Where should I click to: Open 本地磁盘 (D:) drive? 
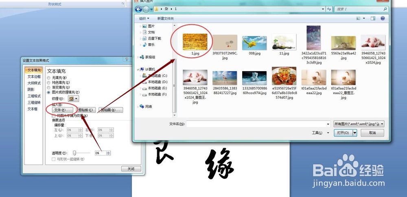click(x=155, y=82)
